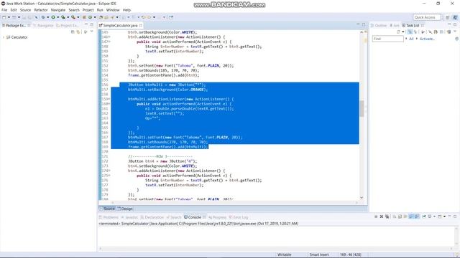Open the New file dropdown arrow
Screen dimensions: 460x258
tap(9, 17)
